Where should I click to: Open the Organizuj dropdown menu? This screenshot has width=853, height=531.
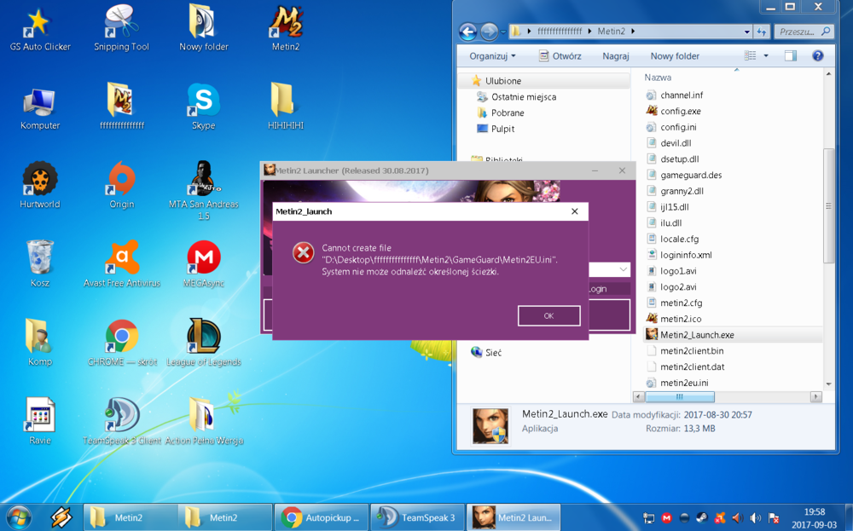[x=492, y=56]
